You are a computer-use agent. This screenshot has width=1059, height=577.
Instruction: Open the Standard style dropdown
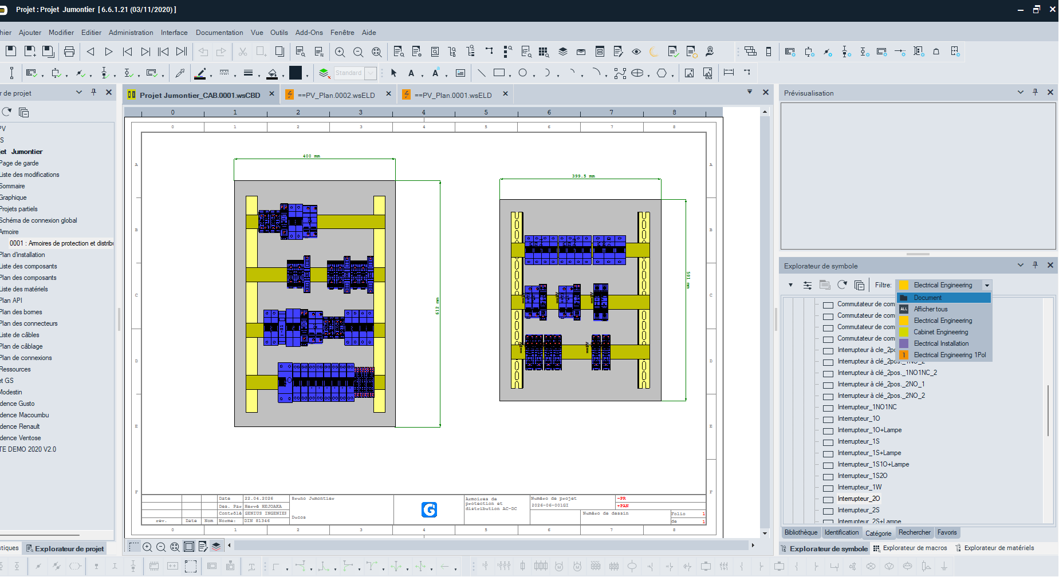click(371, 73)
